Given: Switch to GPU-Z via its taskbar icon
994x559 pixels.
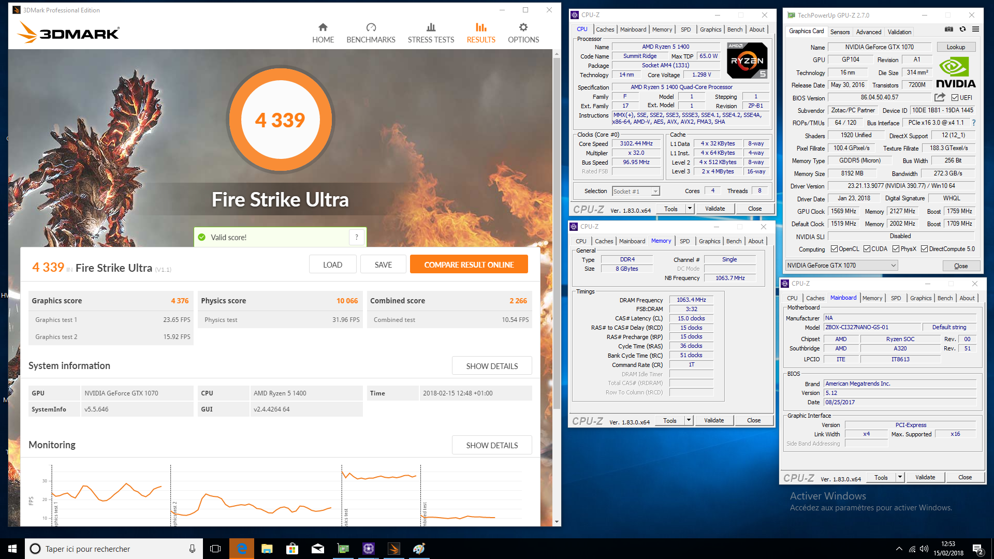Looking at the screenshot, I should (x=343, y=549).
